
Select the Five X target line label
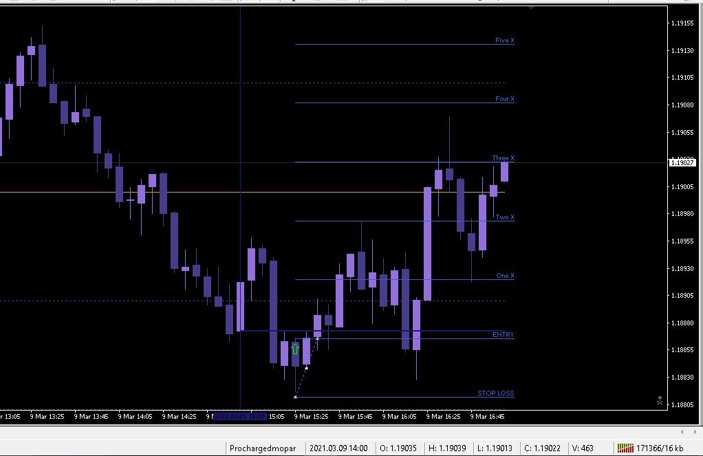[505, 41]
